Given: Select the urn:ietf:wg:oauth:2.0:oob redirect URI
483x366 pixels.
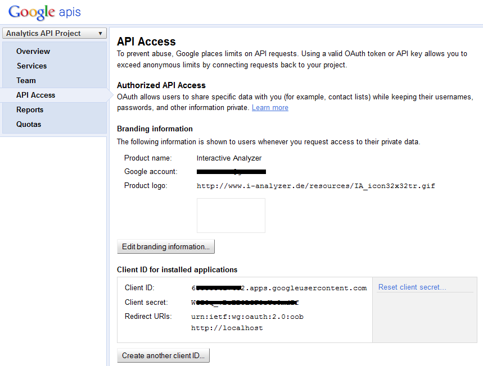Looking at the screenshot, I should [247, 316].
